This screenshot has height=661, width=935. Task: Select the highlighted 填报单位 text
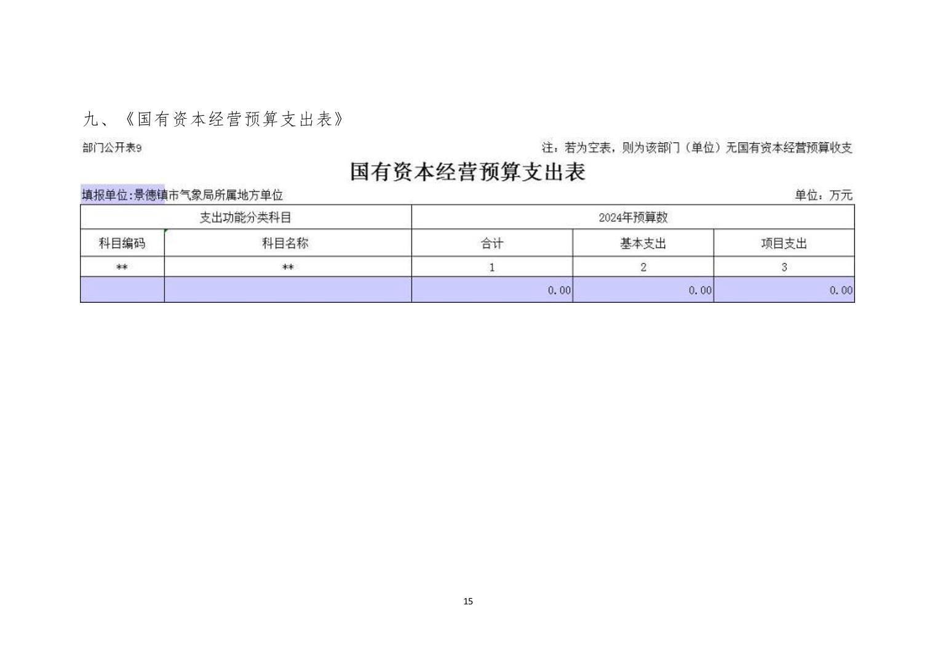(x=123, y=195)
